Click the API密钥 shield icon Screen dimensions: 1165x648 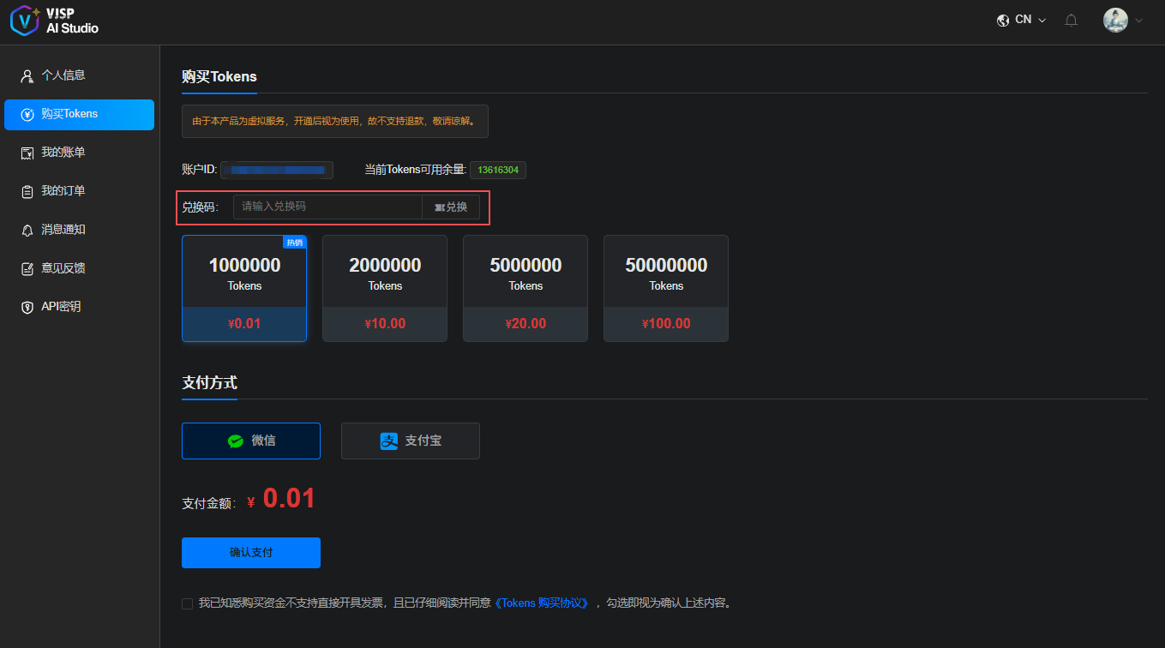27,307
